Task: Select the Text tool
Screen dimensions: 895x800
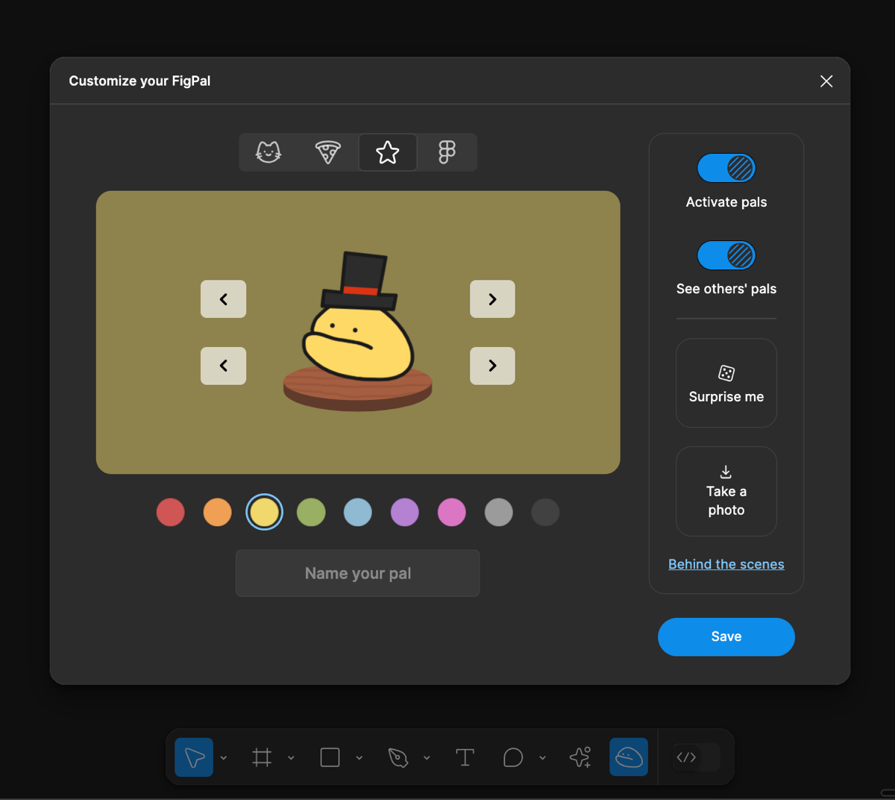Action: (465, 757)
